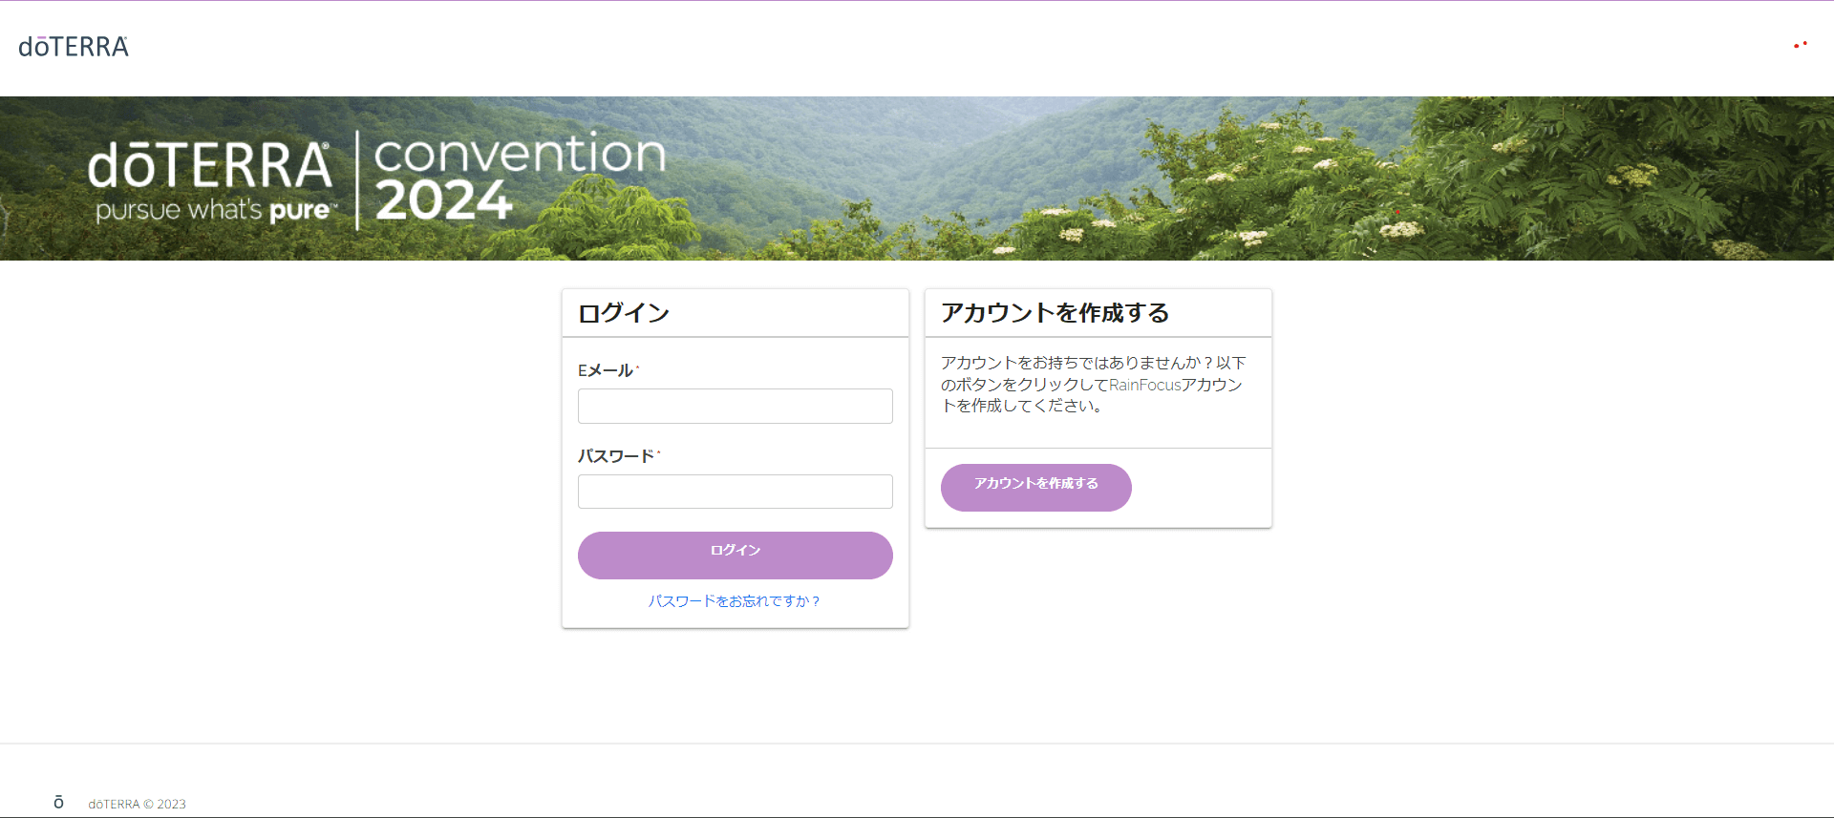Click the doTERRA convention 2024 banner
The height and width of the screenshot is (818, 1834).
tap(917, 178)
